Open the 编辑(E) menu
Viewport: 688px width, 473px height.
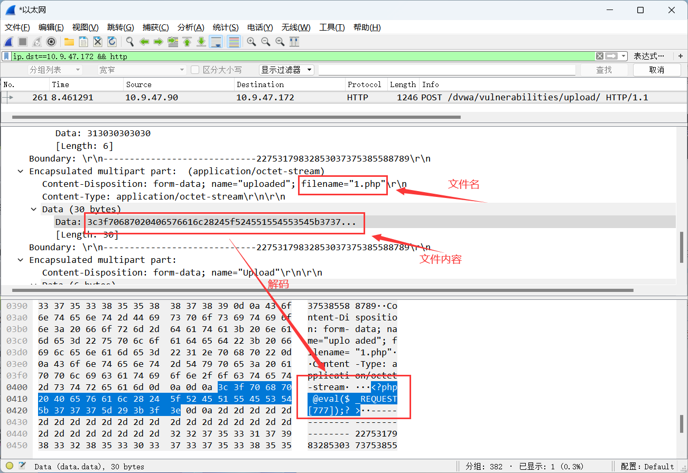pos(51,27)
